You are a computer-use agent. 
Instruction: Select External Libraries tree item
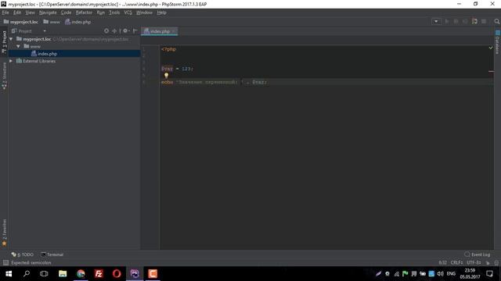[x=39, y=61]
